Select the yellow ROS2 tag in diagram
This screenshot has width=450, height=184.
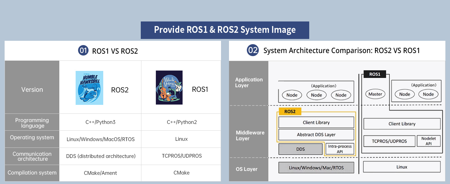(290, 112)
